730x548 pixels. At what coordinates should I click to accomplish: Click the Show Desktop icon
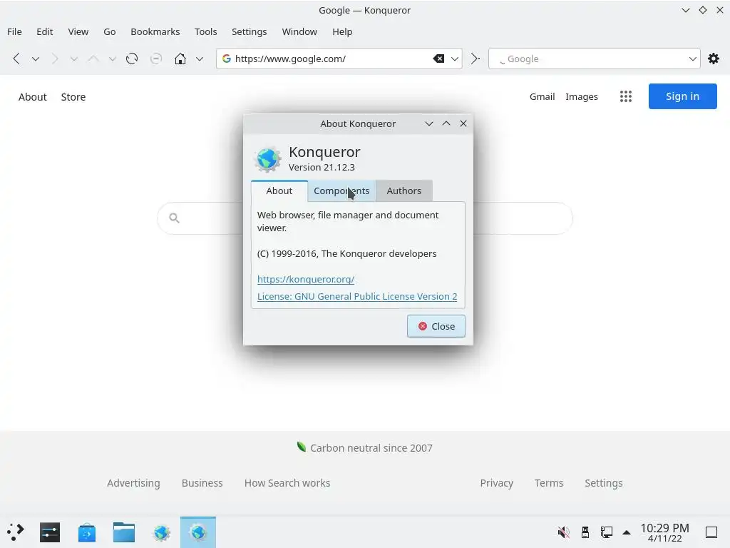[711, 532]
